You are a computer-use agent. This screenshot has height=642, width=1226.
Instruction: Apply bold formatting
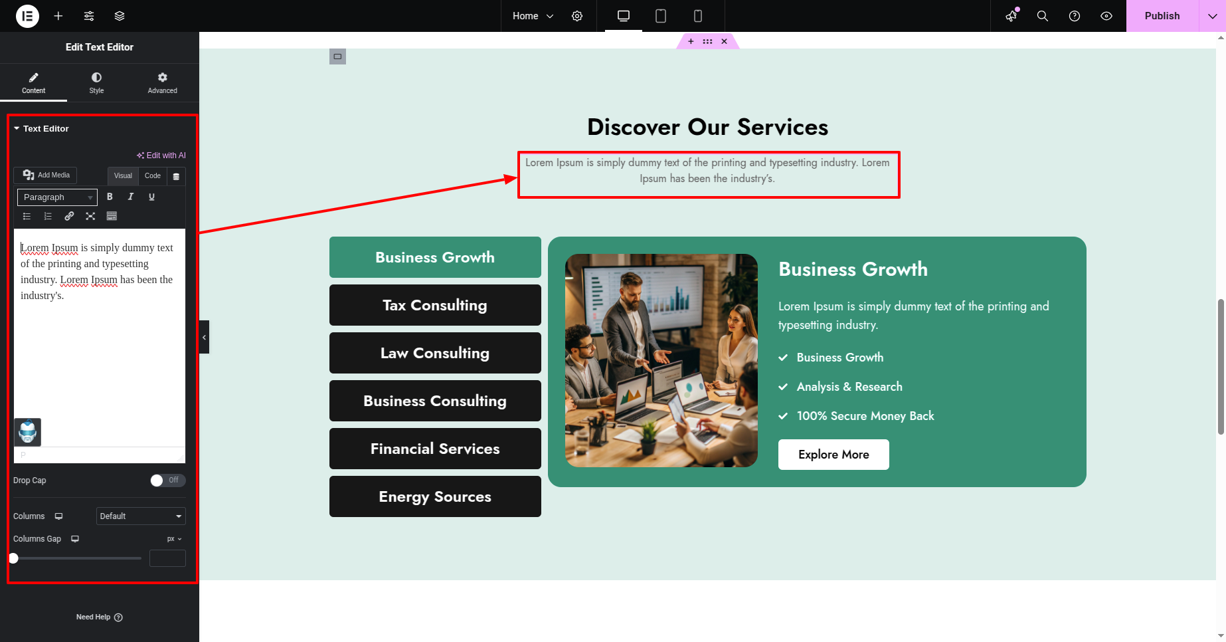click(110, 197)
